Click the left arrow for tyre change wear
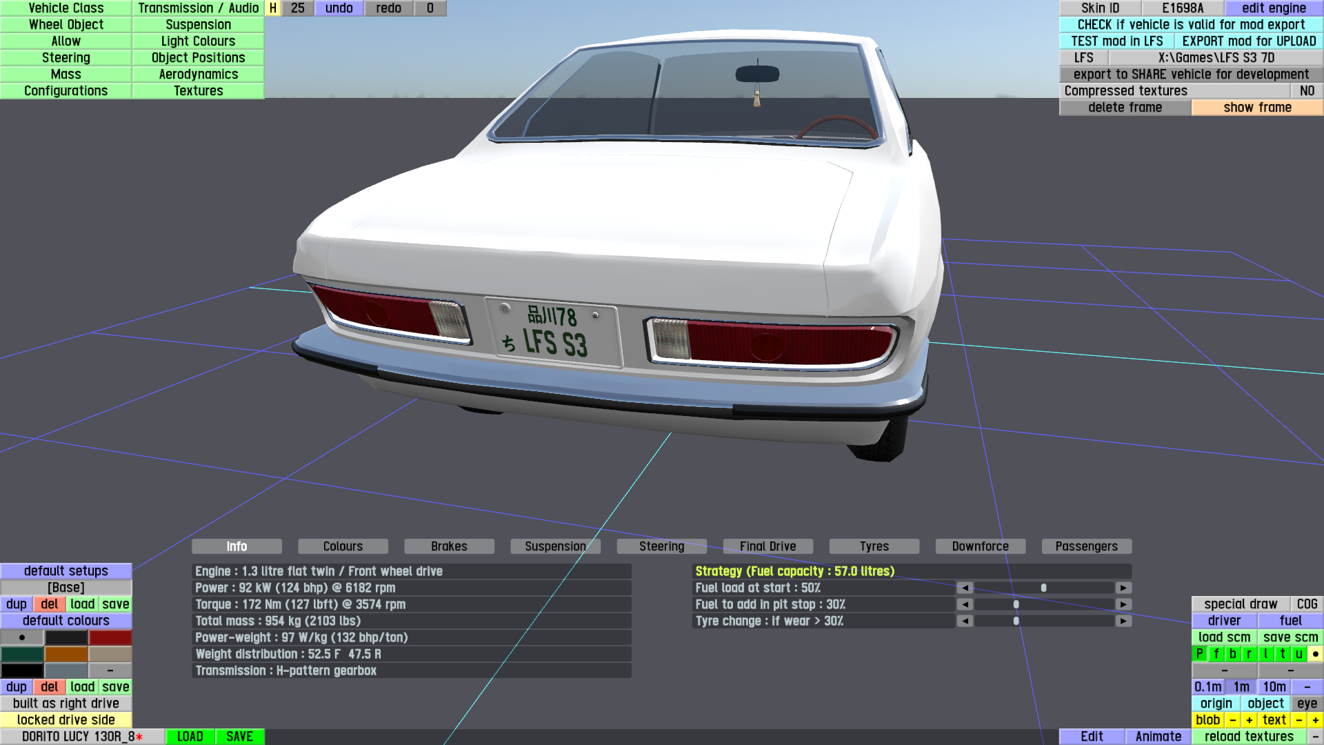This screenshot has width=1324, height=745. point(965,621)
